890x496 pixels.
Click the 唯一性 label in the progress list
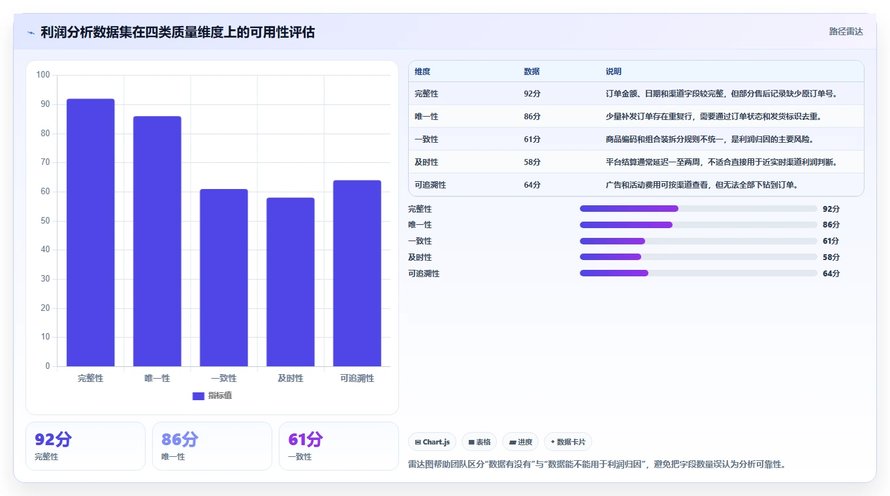pos(420,225)
